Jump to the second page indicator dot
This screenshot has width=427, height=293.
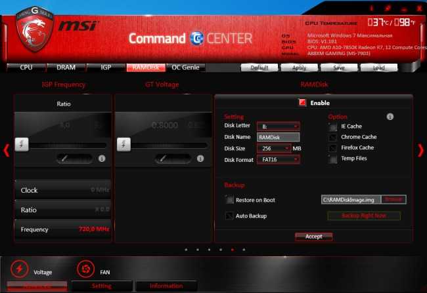click(x=198, y=250)
